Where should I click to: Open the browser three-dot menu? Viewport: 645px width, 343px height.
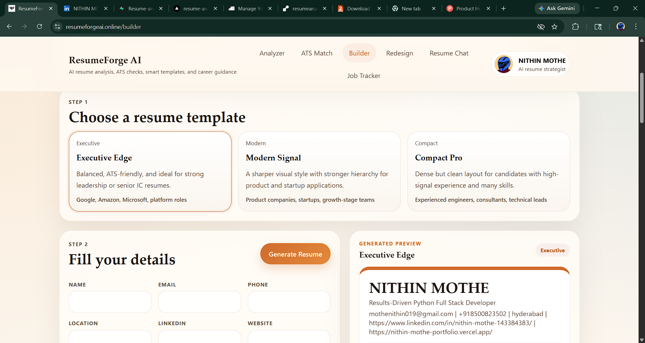[x=636, y=27]
